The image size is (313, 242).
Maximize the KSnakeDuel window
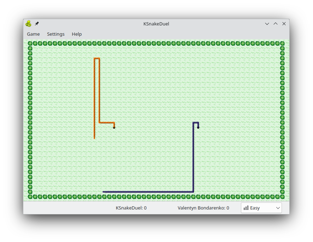276,24
